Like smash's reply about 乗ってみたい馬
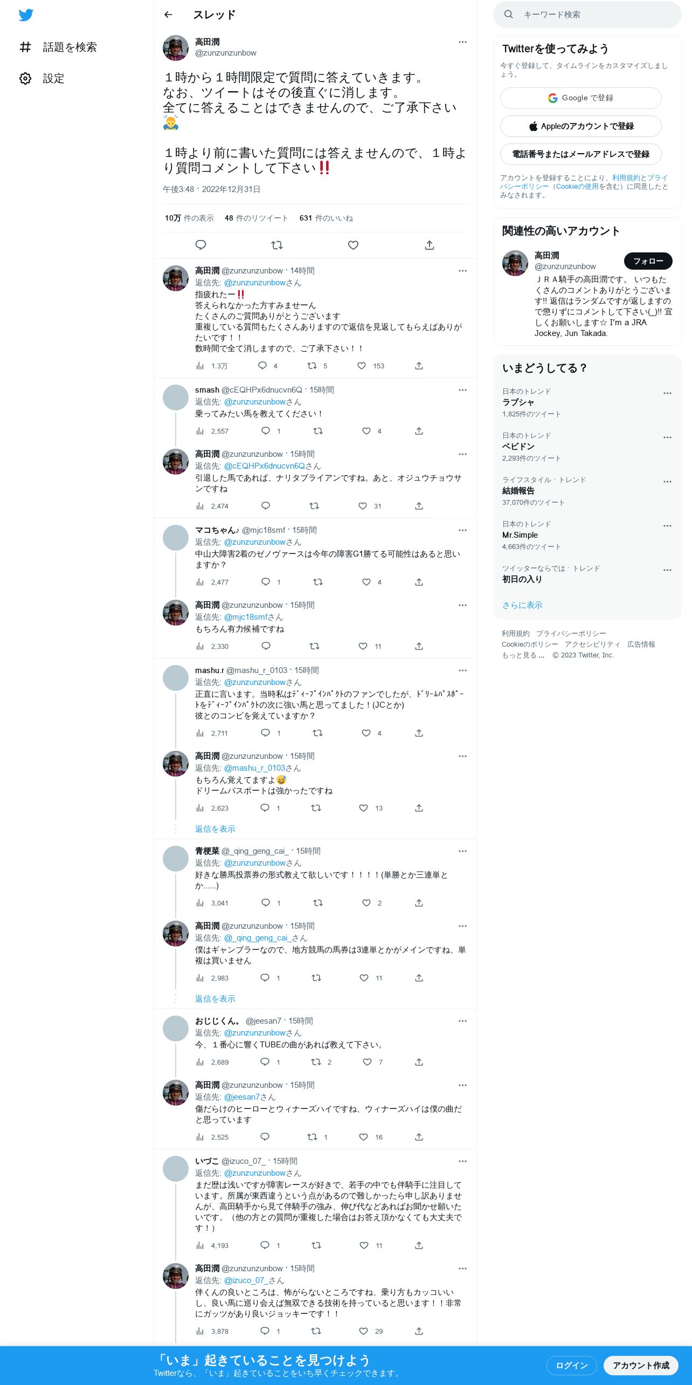692x1385 pixels. coord(366,431)
